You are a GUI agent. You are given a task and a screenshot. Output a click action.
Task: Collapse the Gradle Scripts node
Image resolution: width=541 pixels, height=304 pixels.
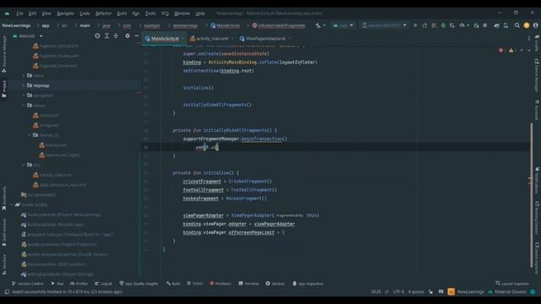[12, 204]
